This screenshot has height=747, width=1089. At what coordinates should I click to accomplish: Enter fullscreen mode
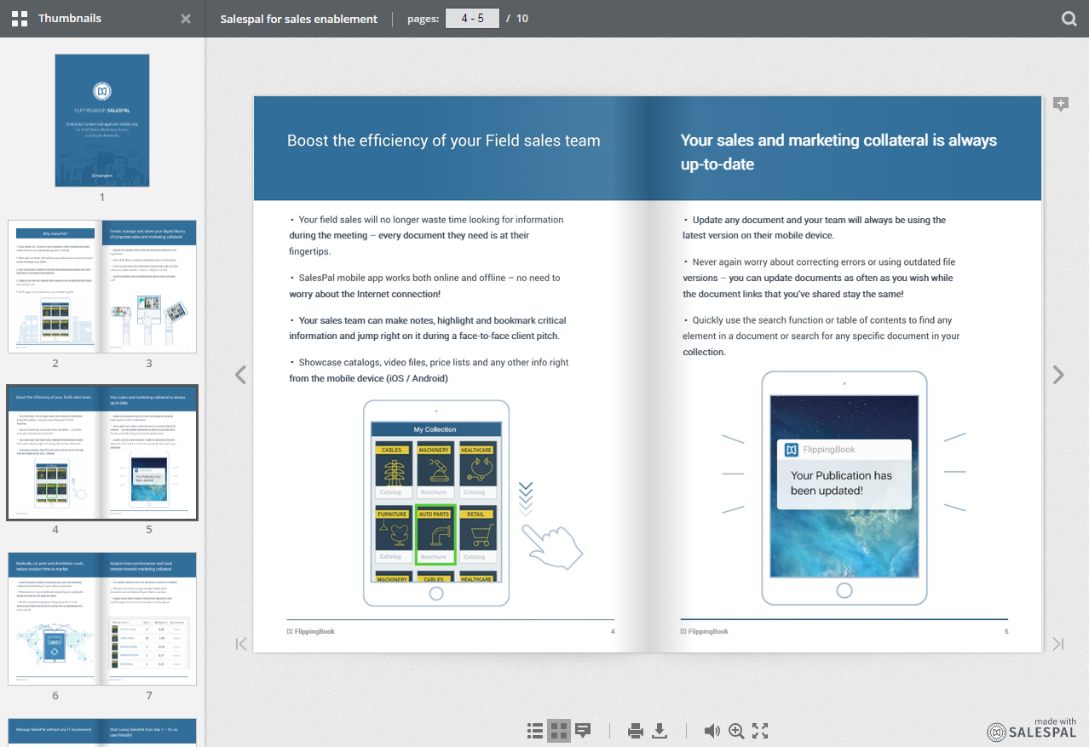tap(760, 731)
